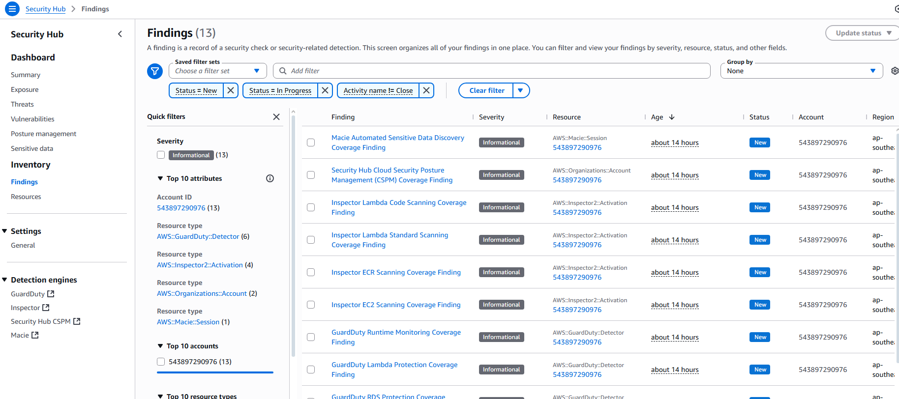The image size is (899, 399).
Task: Click Security Hub breadcrumb link
Action: click(46, 9)
